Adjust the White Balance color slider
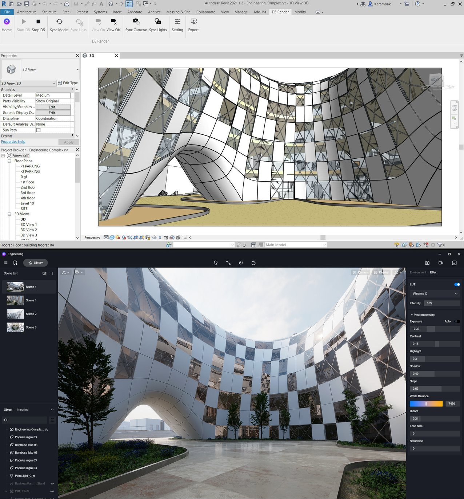 tap(426, 403)
